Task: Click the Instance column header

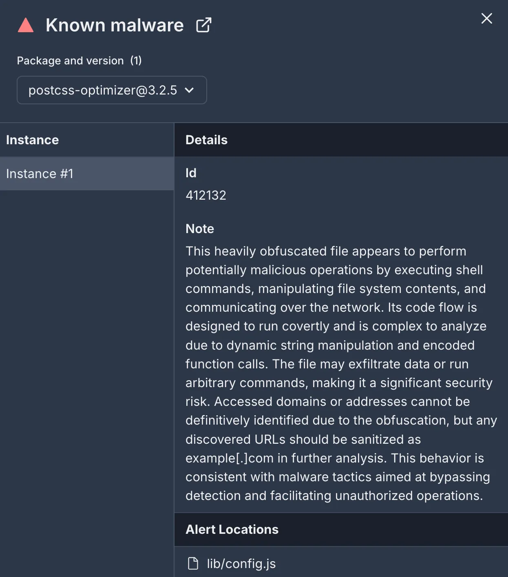Action: click(33, 140)
